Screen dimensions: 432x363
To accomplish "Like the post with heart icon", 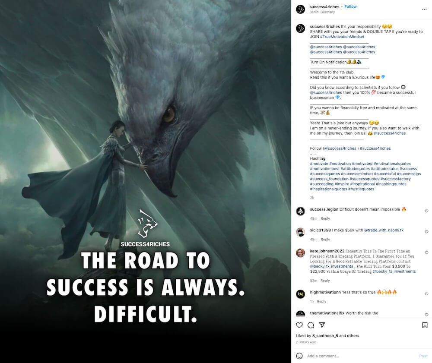I will (299, 325).
